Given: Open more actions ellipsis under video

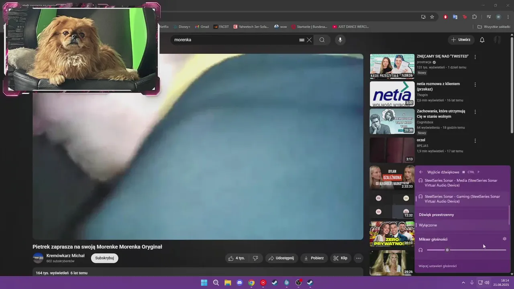Looking at the screenshot, I should [x=358, y=258].
